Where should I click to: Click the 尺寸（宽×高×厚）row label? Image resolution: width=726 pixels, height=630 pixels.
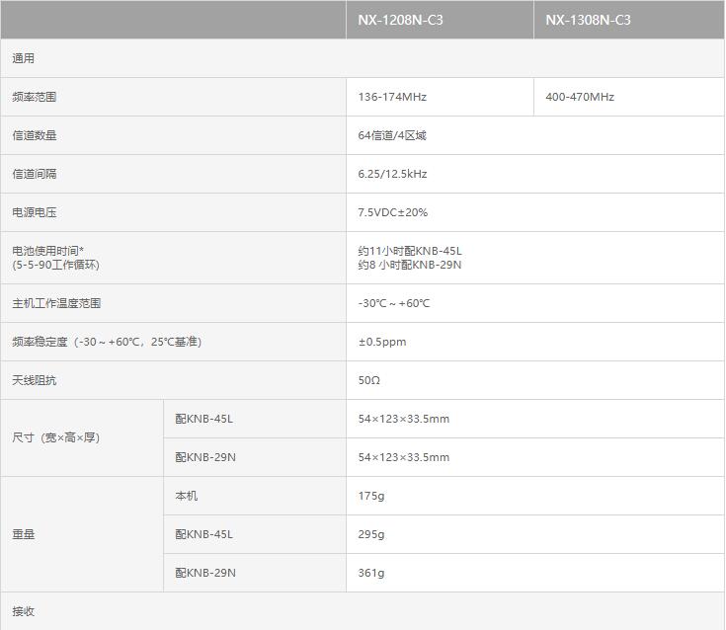55,437
